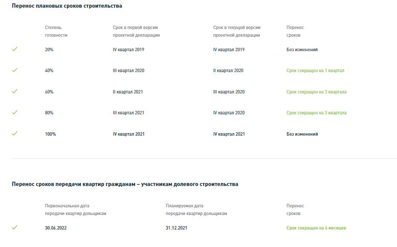397x247 pixels.
Task: Click the green checkmark beside 100% readiness
Action: [14, 134]
